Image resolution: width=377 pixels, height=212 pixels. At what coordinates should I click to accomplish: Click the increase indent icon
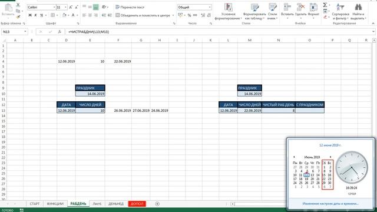point(110,15)
